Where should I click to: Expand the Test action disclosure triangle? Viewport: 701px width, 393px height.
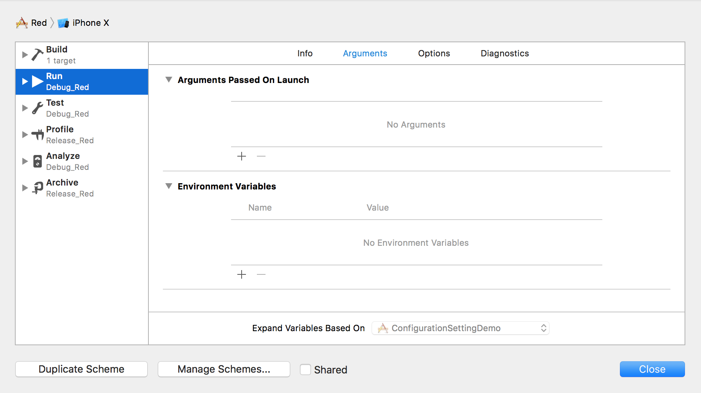[x=25, y=108]
